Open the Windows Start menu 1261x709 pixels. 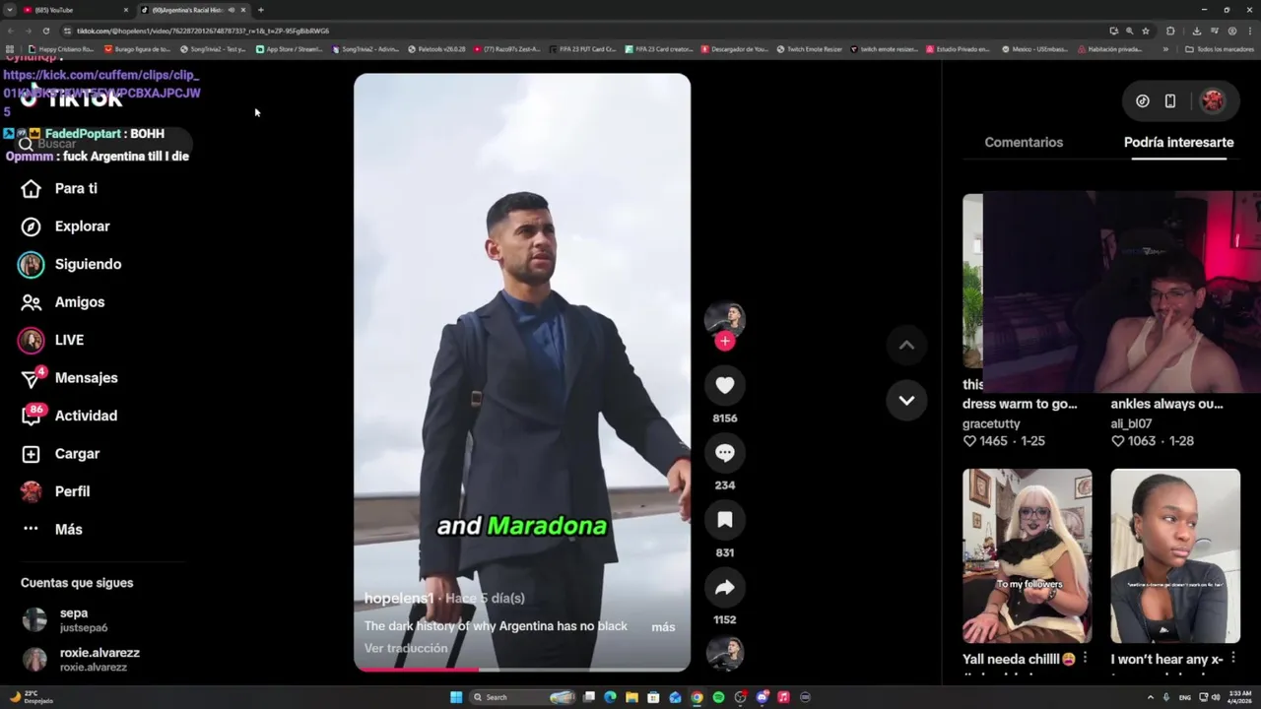(456, 697)
